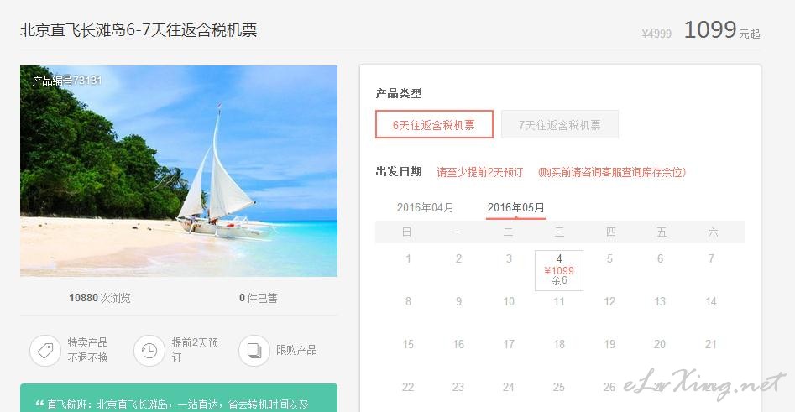Choose date 14 under Saturday column

[x=711, y=301]
